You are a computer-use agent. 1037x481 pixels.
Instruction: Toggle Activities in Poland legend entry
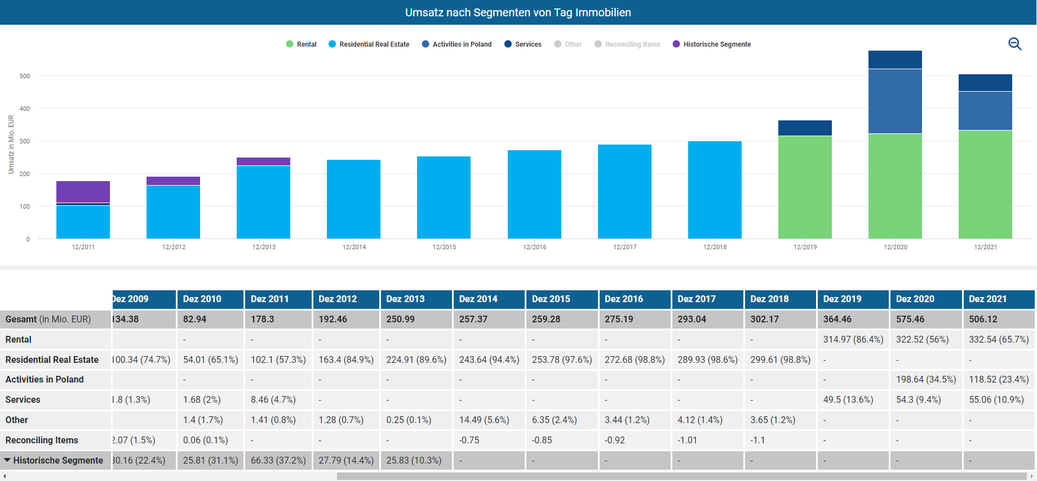[457, 44]
